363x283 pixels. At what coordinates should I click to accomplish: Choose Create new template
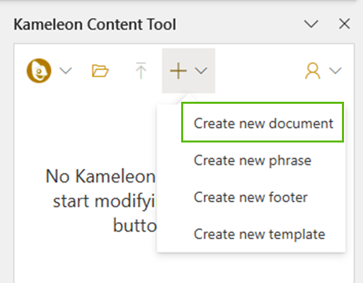259,234
